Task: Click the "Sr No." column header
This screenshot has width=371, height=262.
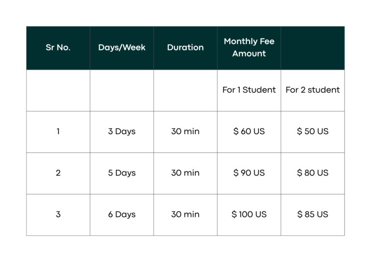Action: (x=58, y=48)
